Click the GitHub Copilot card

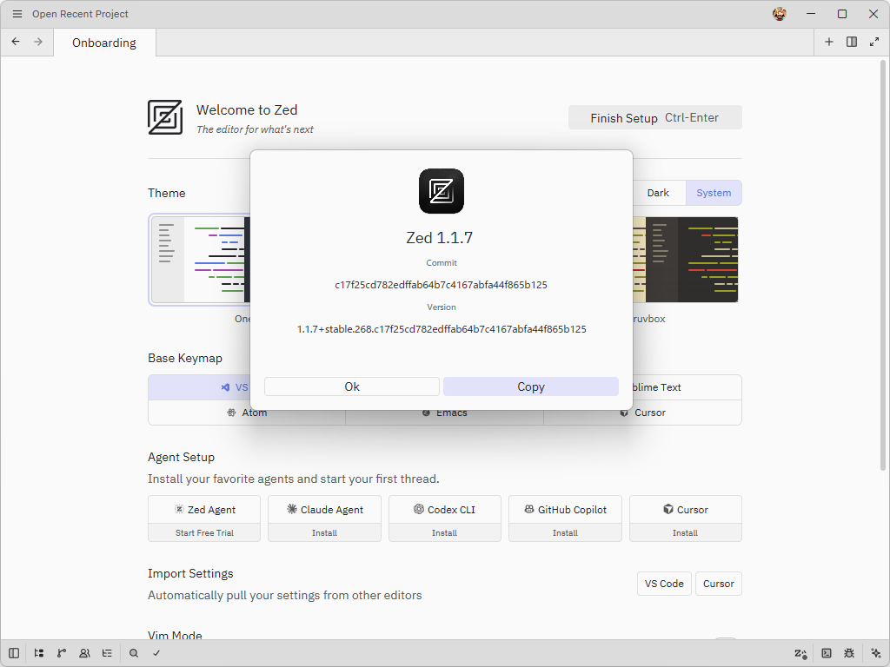[565, 509]
